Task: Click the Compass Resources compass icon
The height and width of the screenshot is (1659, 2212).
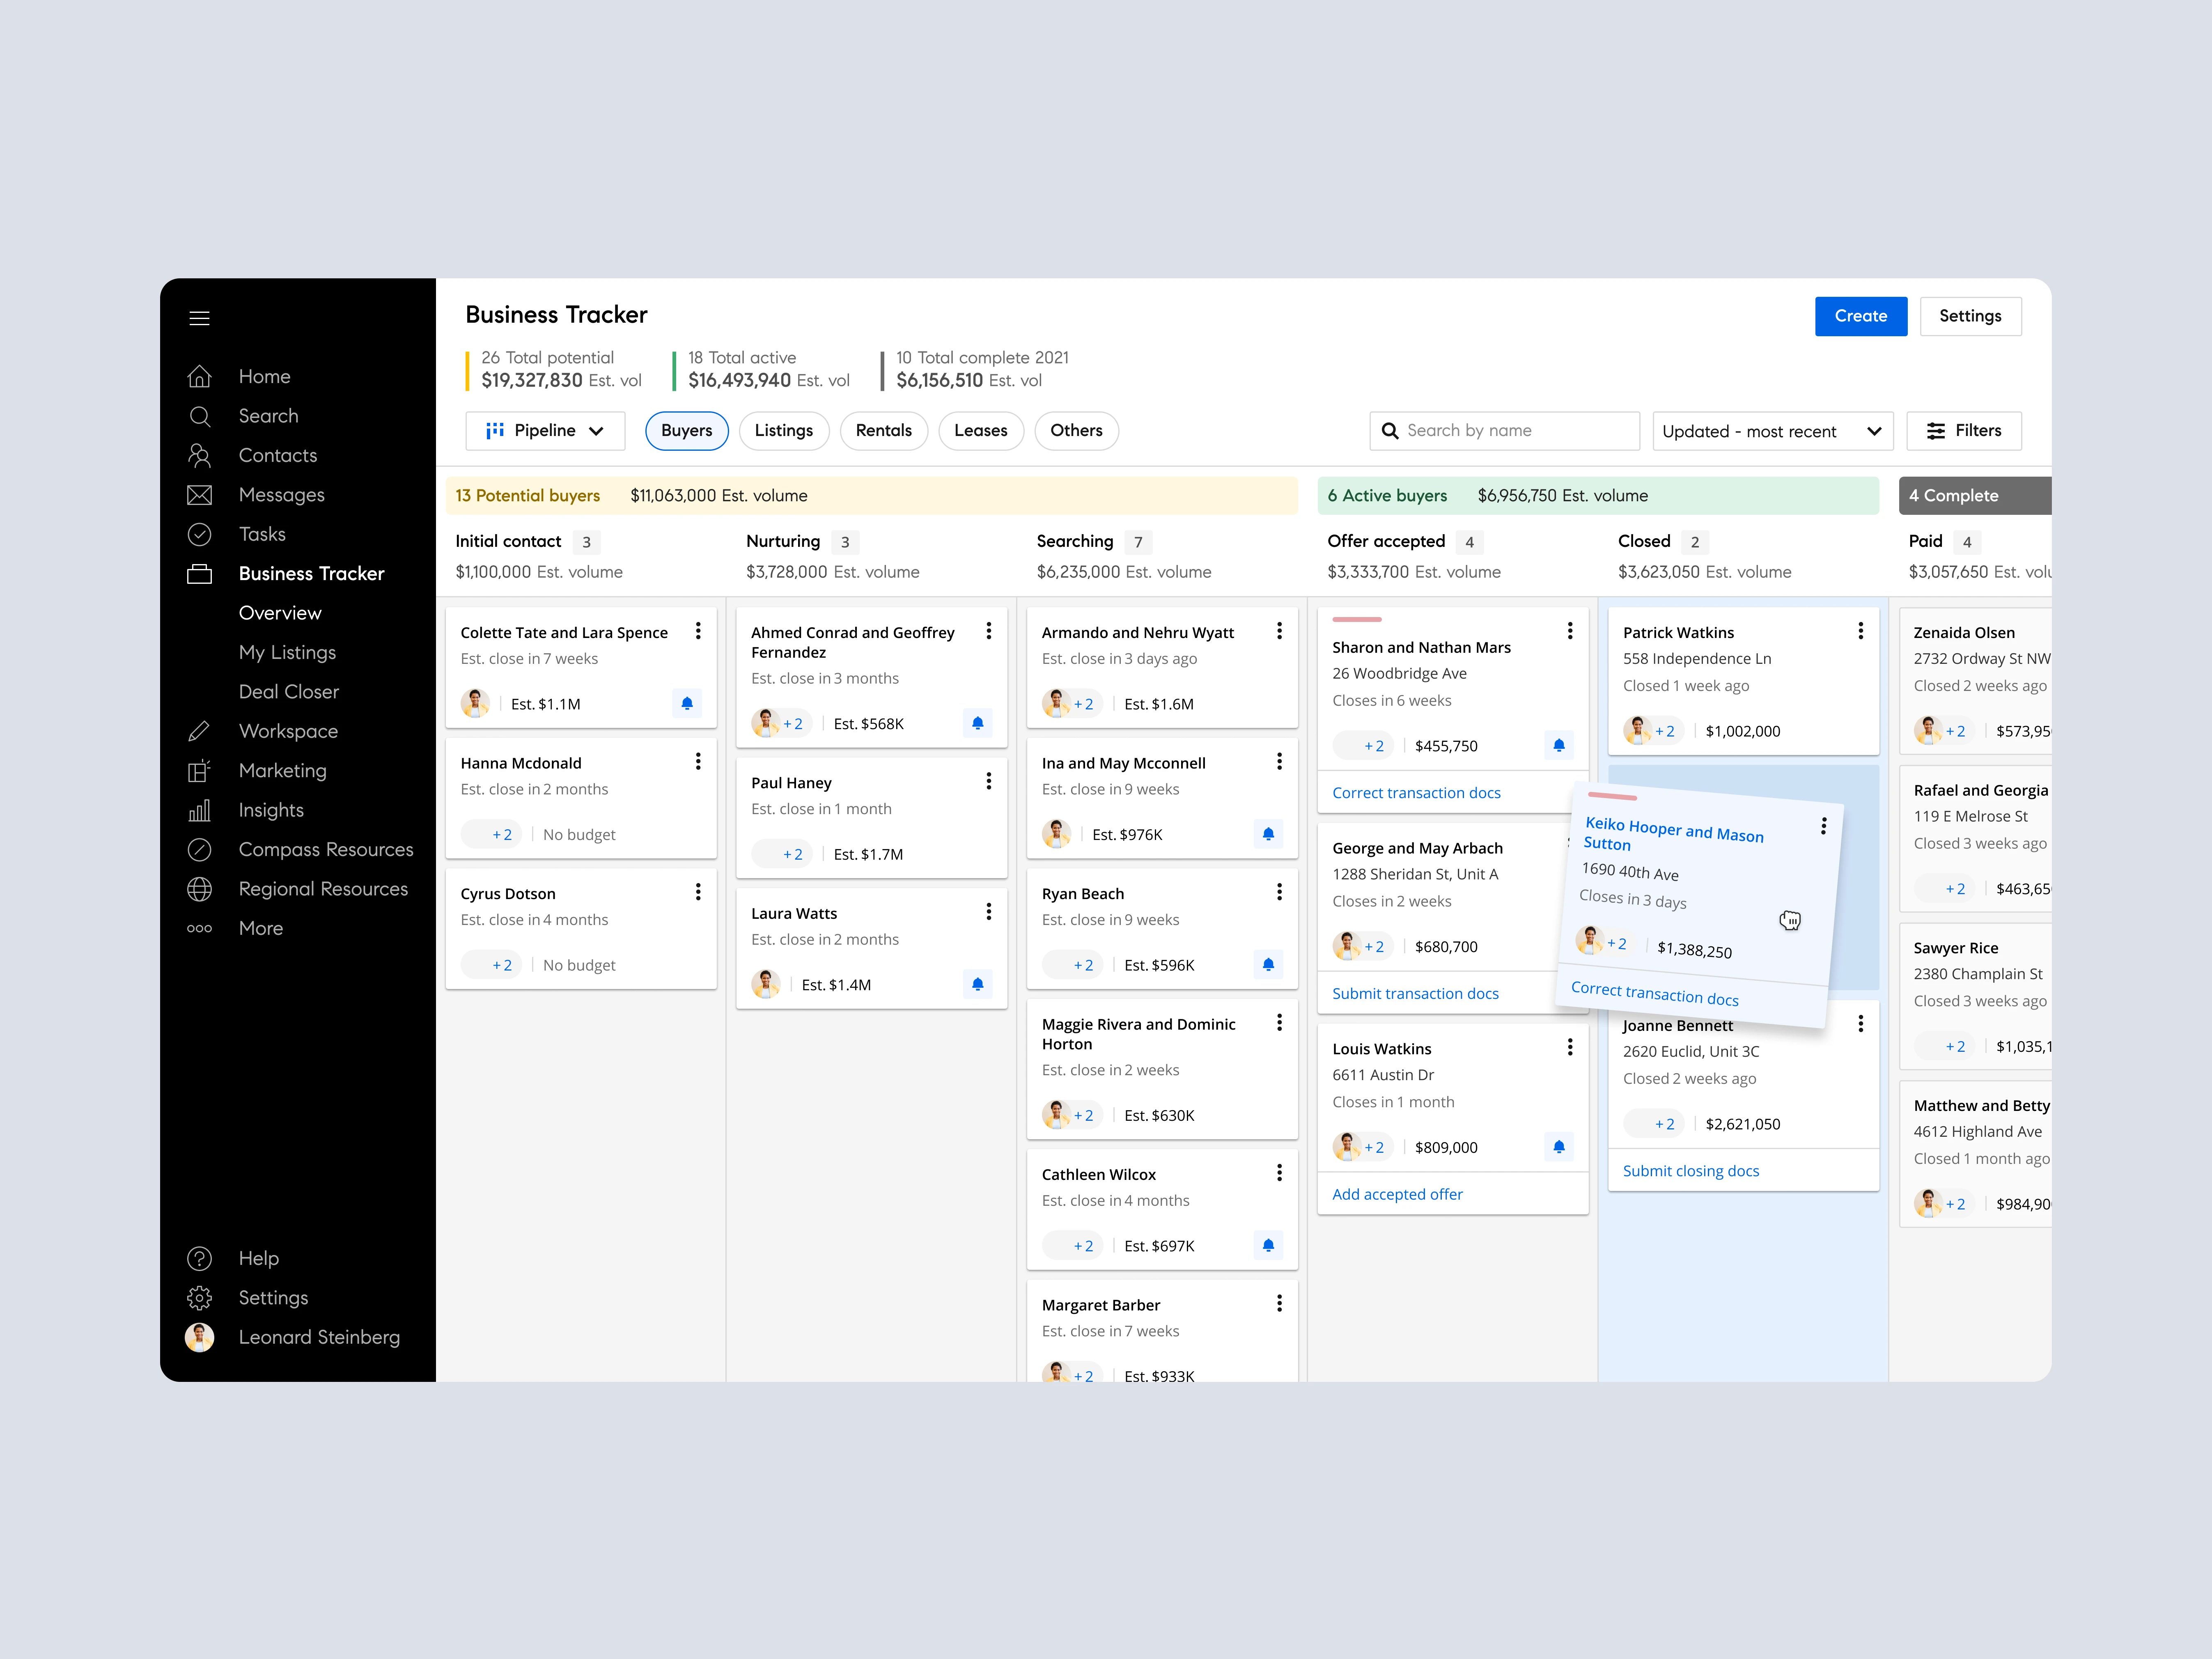Action: [x=199, y=850]
